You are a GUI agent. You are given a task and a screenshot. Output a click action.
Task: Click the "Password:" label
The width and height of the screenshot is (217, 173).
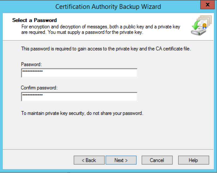[x=31, y=64]
